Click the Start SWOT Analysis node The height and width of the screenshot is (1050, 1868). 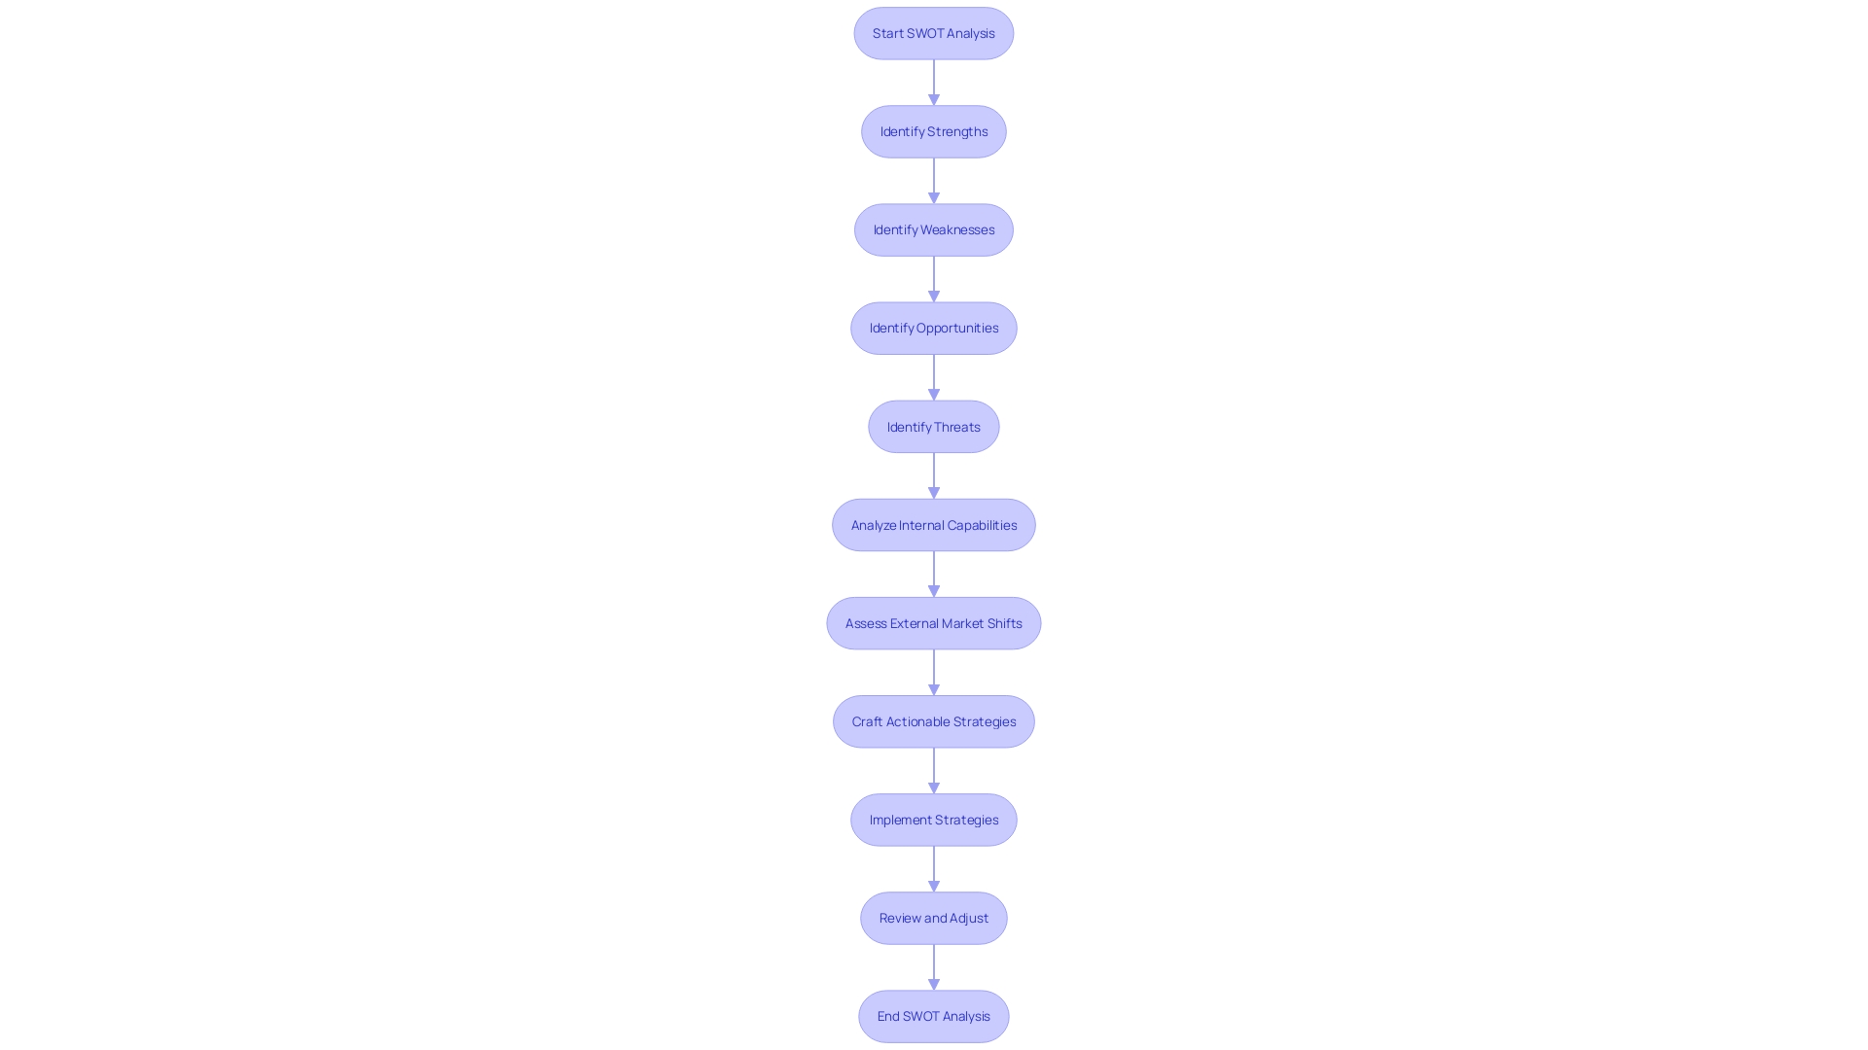coord(934,32)
